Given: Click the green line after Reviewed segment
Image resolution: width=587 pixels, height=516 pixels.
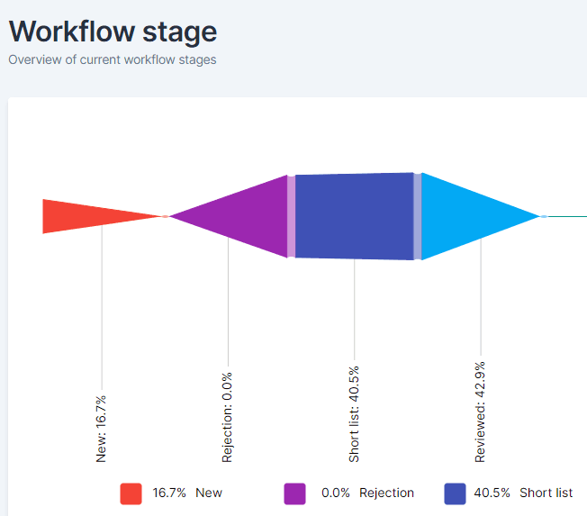Looking at the screenshot, I should pos(567,216).
